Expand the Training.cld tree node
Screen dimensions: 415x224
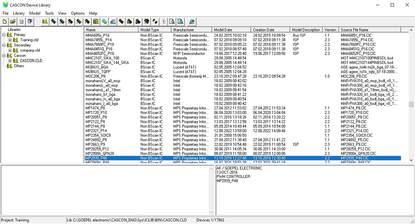pyautogui.click(x=10, y=40)
